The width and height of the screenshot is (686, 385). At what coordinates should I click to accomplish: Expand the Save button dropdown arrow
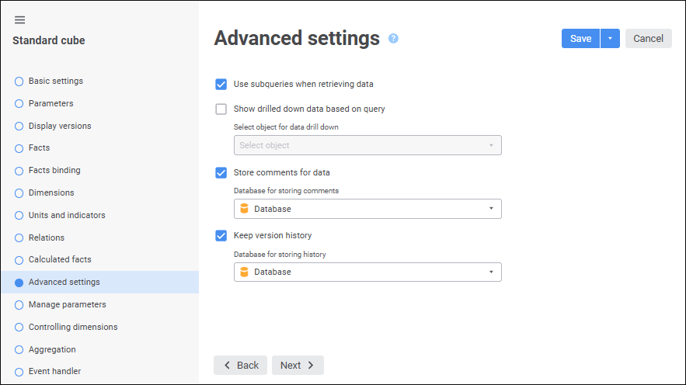(610, 39)
